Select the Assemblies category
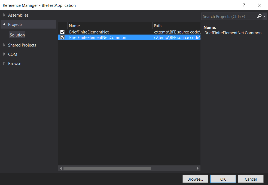The height and width of the screenshot is (185, 268). coord(18,15)
